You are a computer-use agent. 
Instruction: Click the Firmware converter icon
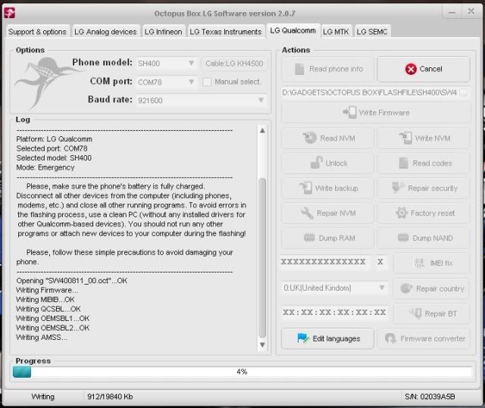click(391, 338)
